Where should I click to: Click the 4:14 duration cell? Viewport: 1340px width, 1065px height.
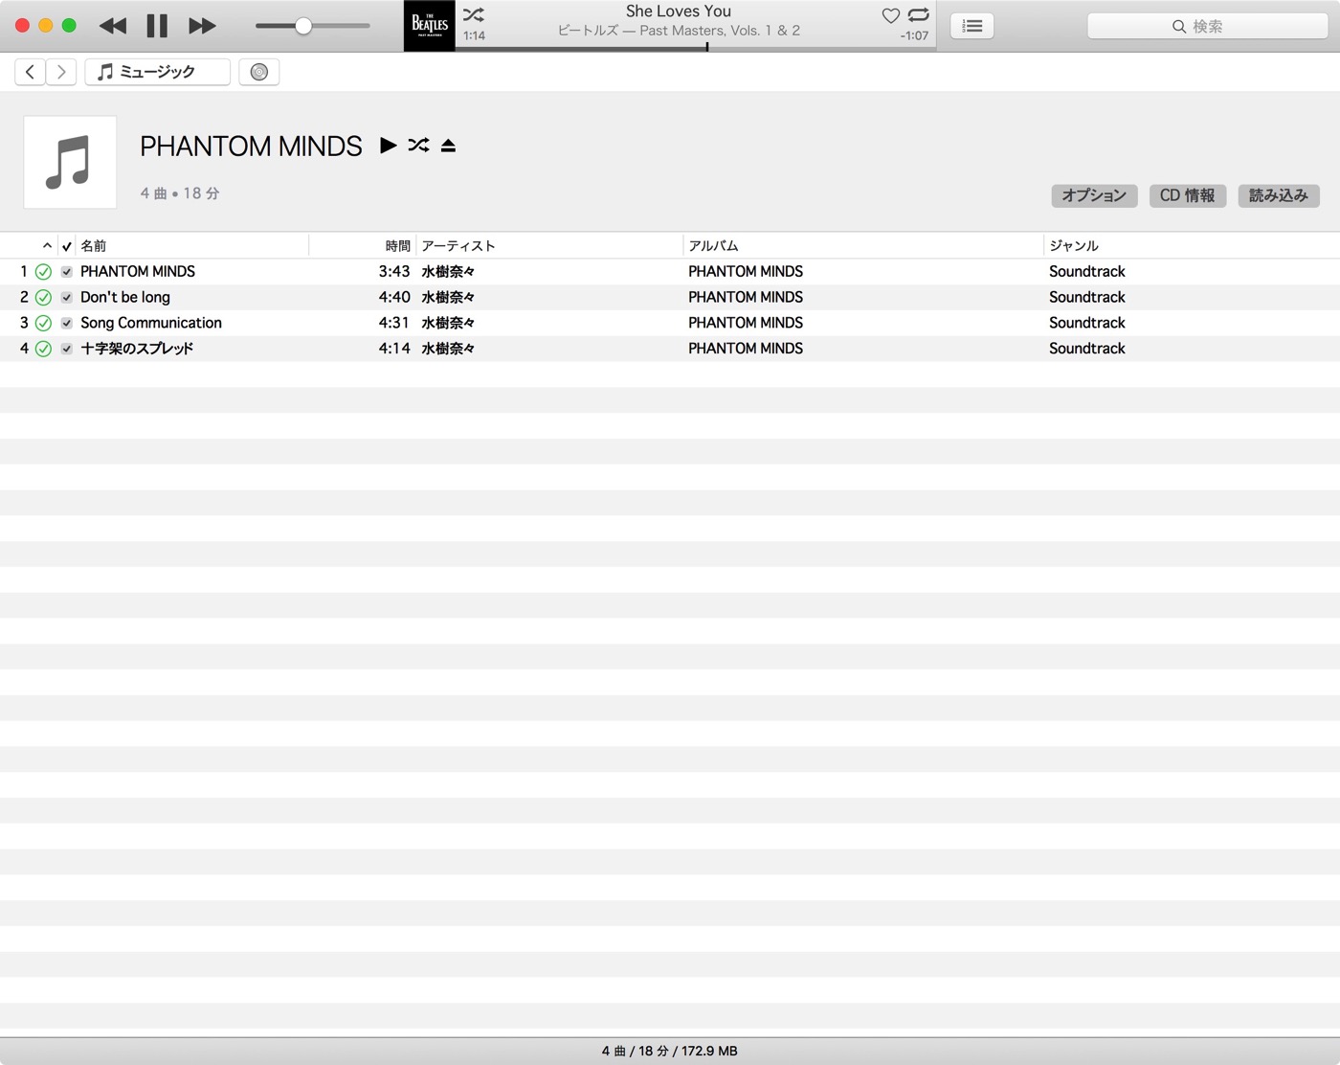(x=394, y=349)
